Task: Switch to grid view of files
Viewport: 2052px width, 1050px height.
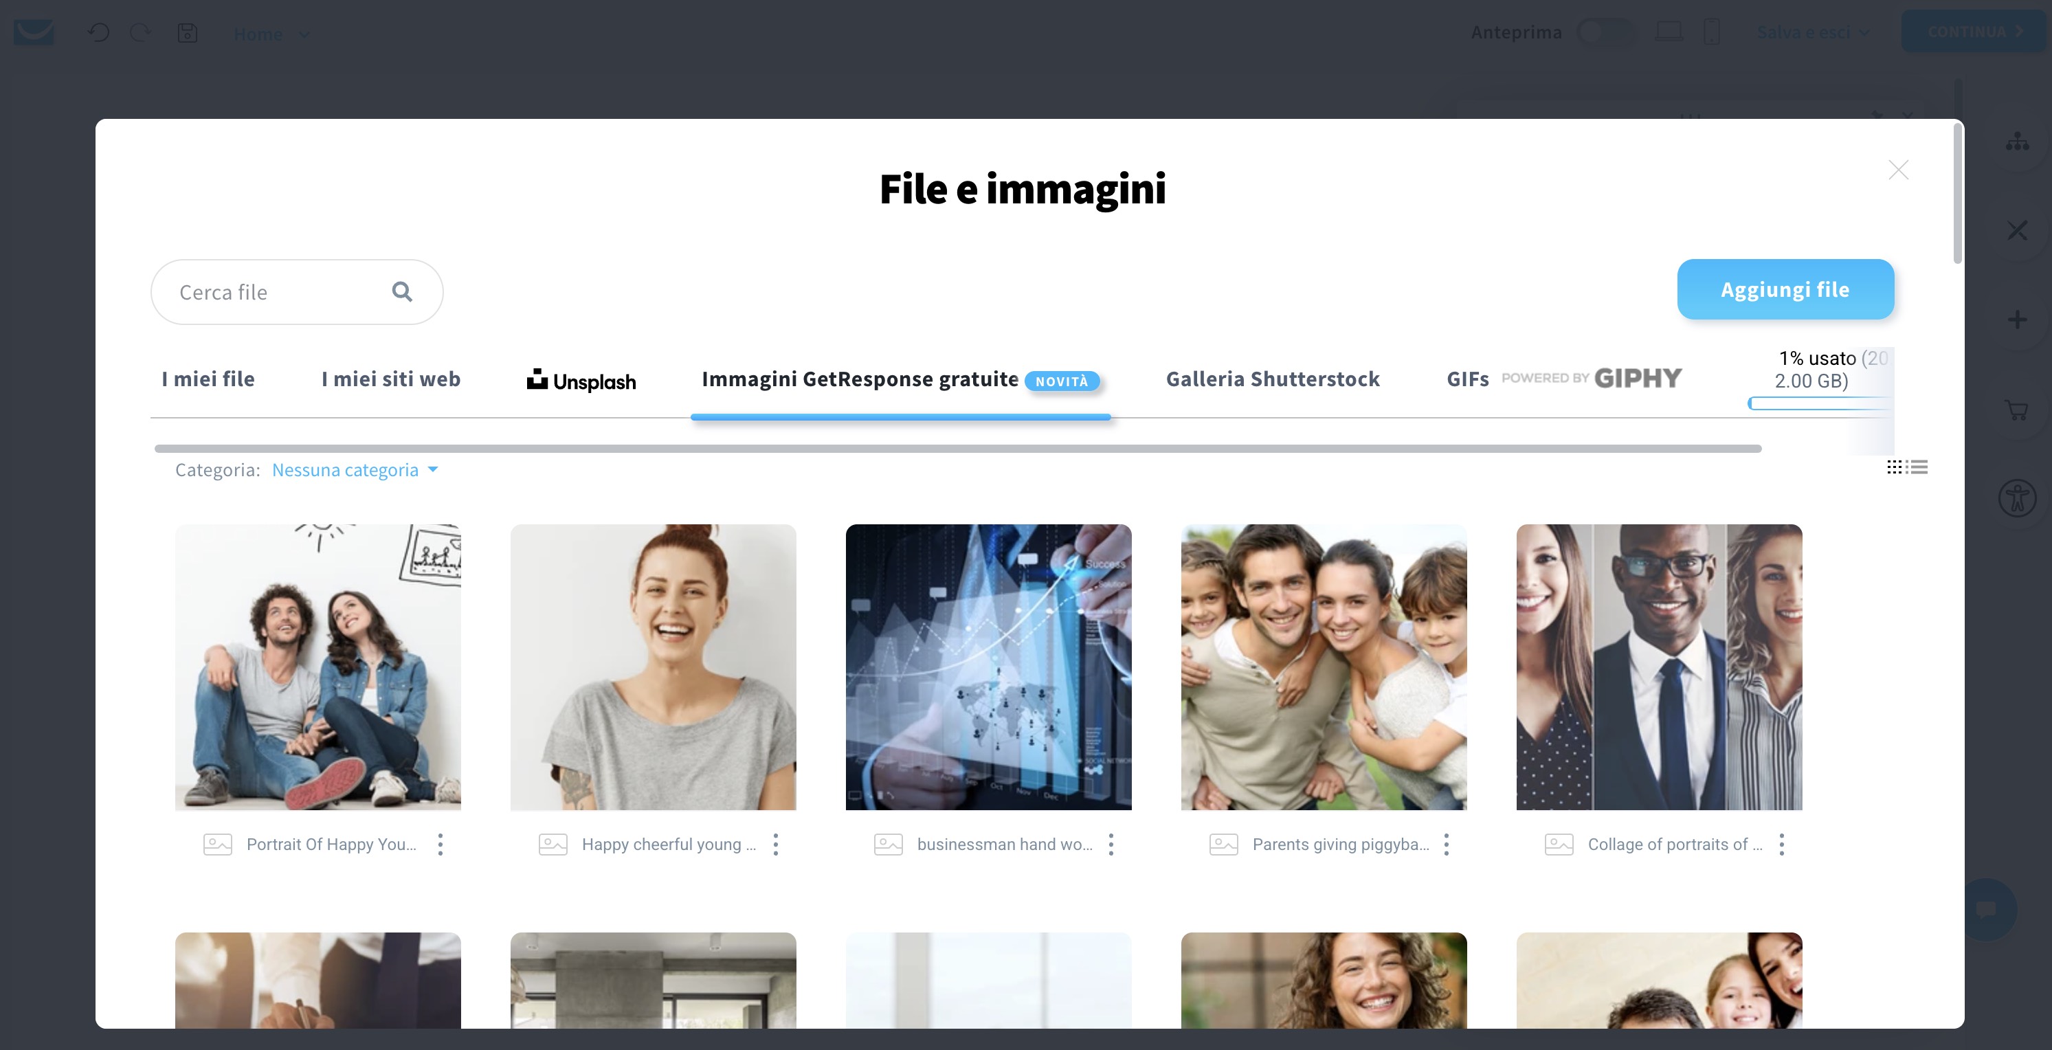Action: (1894, 467)
